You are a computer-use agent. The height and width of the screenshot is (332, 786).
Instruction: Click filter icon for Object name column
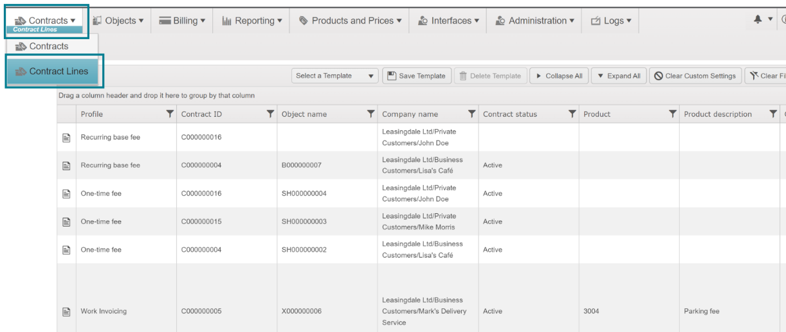pos(370,114)
